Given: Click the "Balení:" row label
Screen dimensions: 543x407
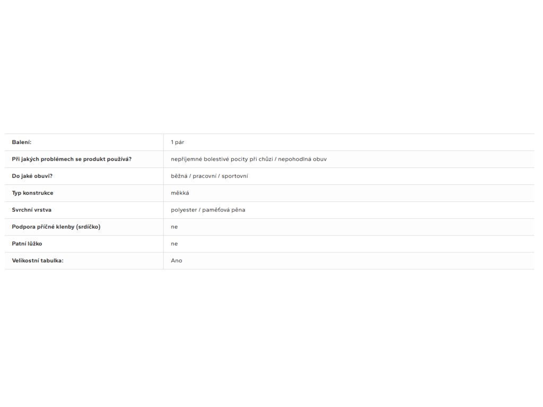Looking at the screenshot, I should click(22, 142).
